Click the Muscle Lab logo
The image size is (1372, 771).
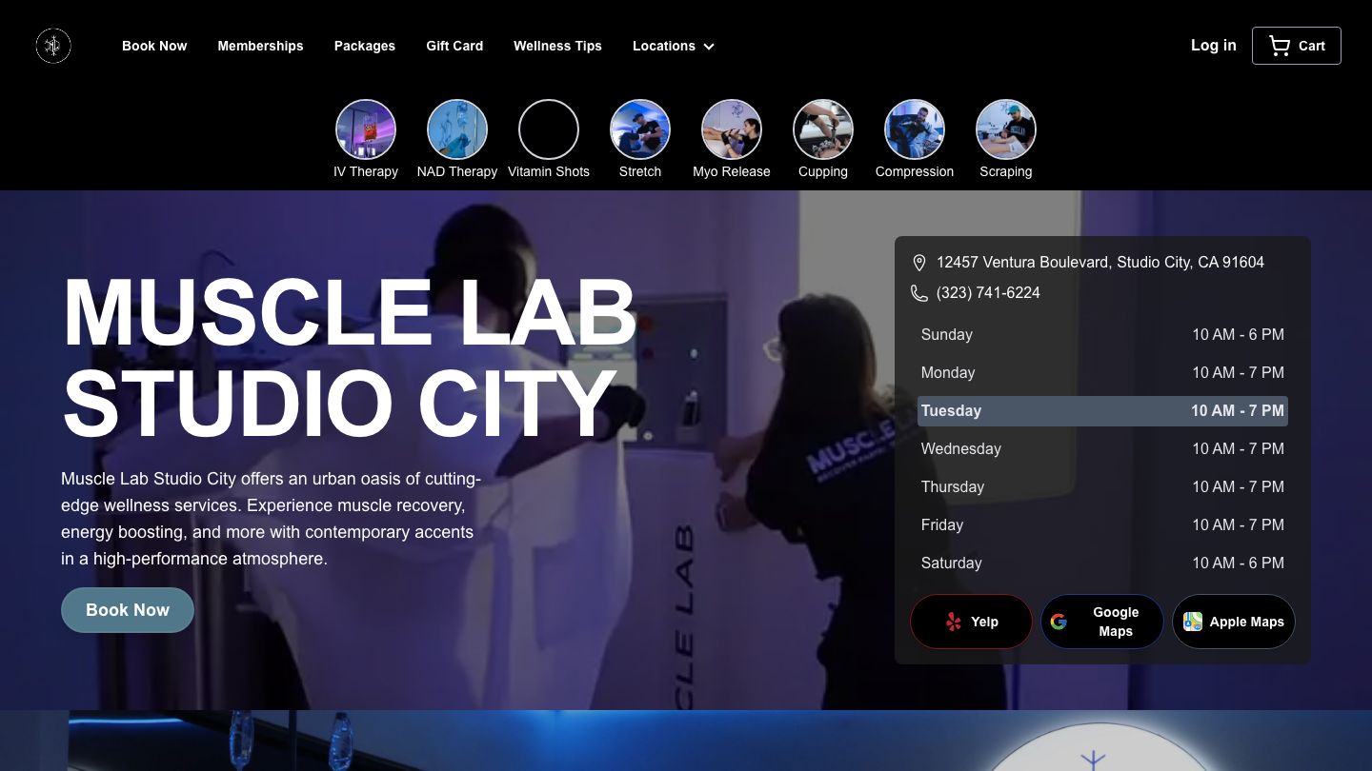(x=53, y=46)
